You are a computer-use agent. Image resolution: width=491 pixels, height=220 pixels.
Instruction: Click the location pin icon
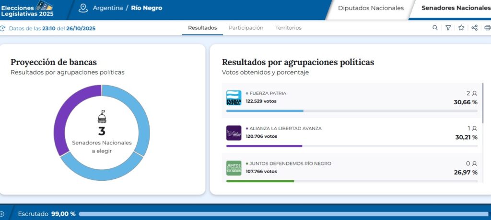[x=83, y=8]
